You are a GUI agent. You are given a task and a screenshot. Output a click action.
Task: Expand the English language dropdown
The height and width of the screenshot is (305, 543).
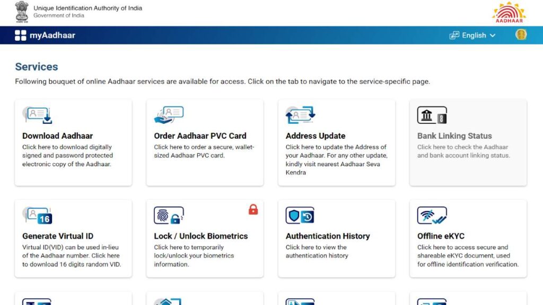coord(479,35)
